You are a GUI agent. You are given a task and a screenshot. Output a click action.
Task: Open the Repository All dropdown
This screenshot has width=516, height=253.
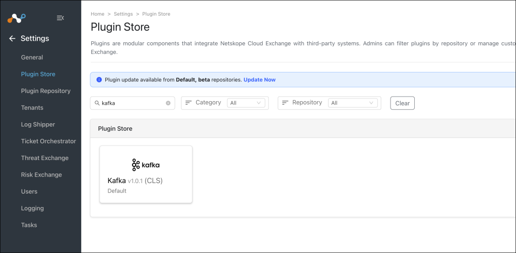353,103
